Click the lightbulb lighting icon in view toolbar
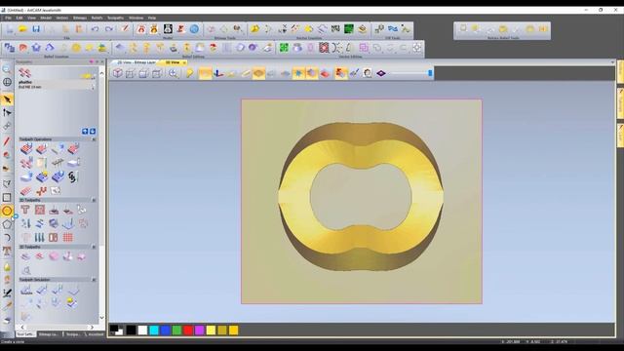 [189, 73]
